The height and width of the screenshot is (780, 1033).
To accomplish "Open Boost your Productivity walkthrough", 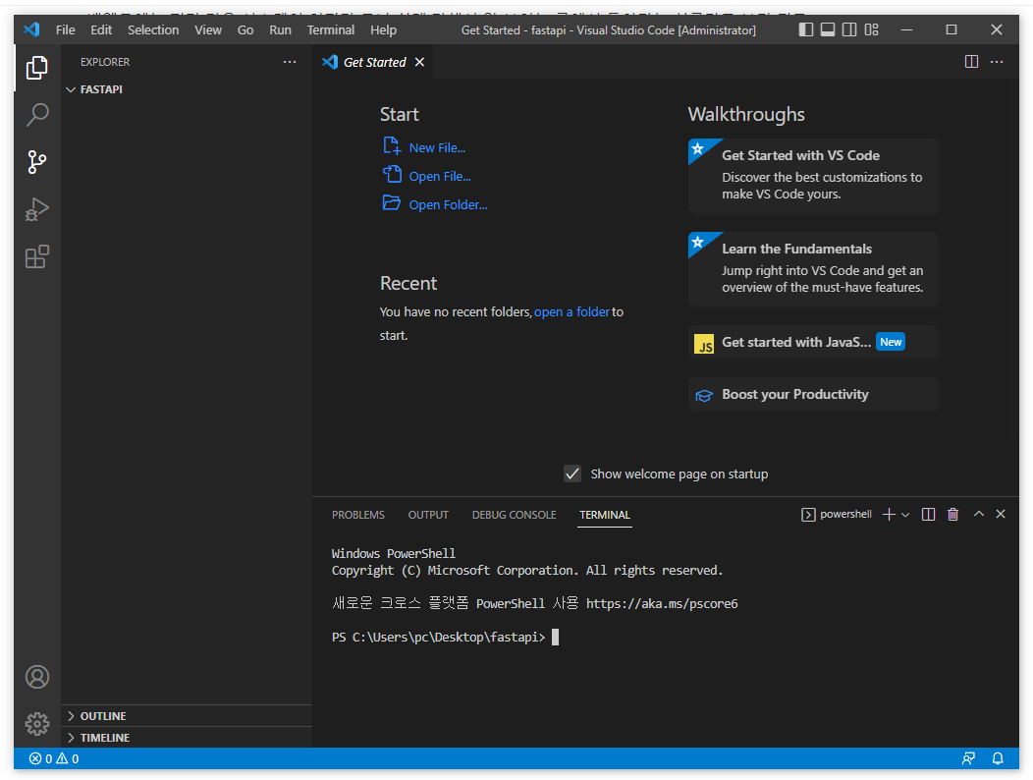I will (813, 394).
